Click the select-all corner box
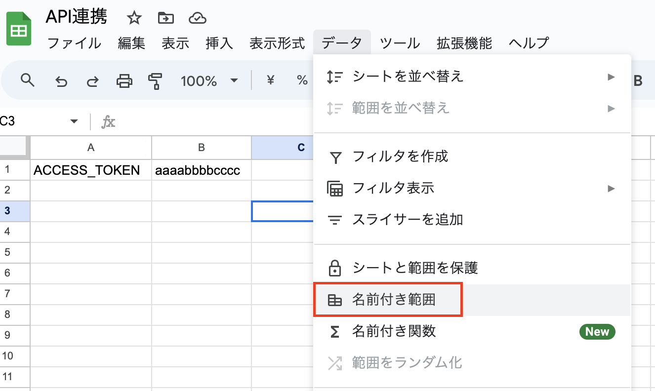This screenshot has width=655, height=391. 14,148
